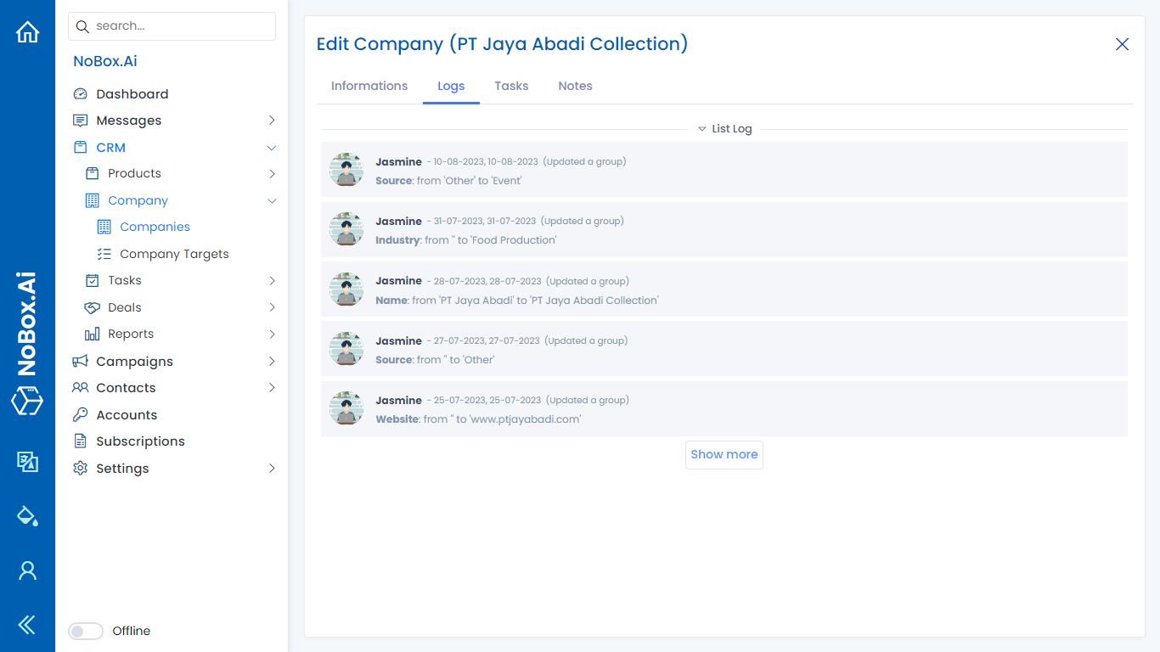Toggle the Offline status switch

[x=86, y=631]
